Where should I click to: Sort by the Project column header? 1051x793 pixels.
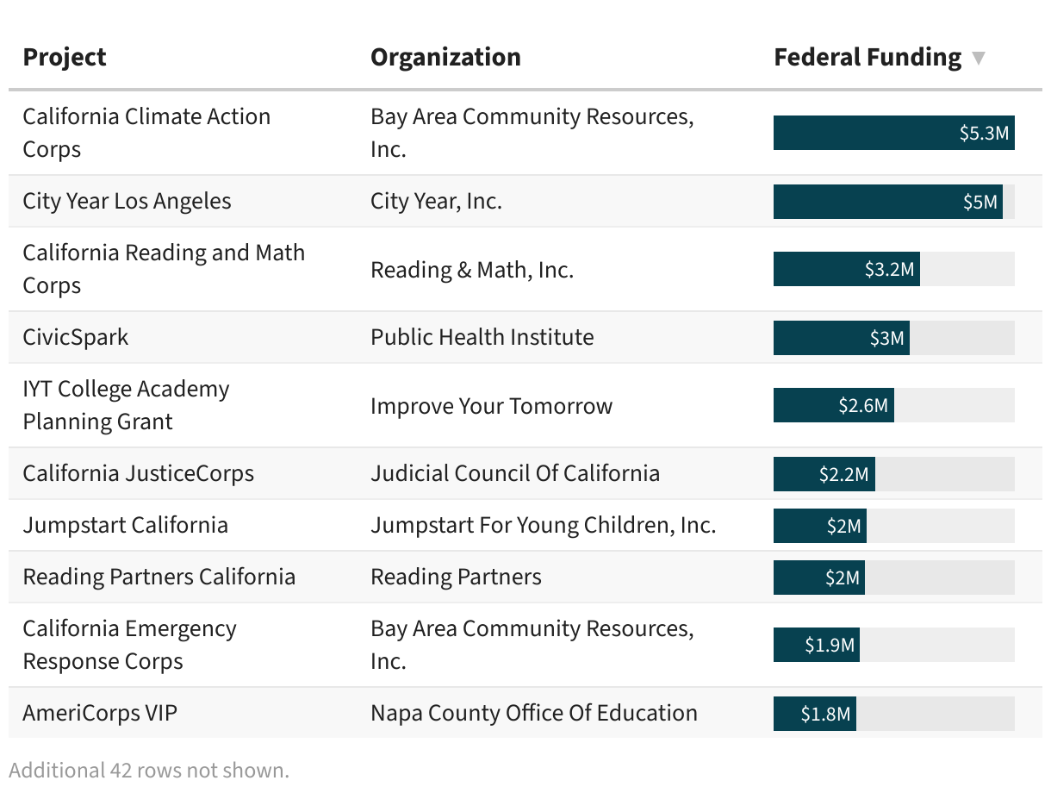65,58
